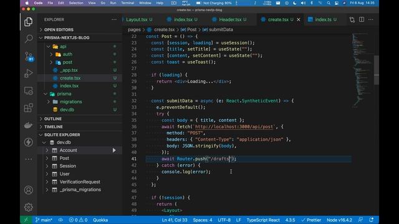The height and width of the screenshot is (224, 399).
Task: Collapse the api folder
Action: pos(49,47)
